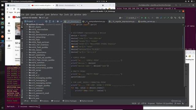The height and width of the screenshot is (110, 196).
Task: Click the m17_go breadcrumb
Action: point(44,18)
